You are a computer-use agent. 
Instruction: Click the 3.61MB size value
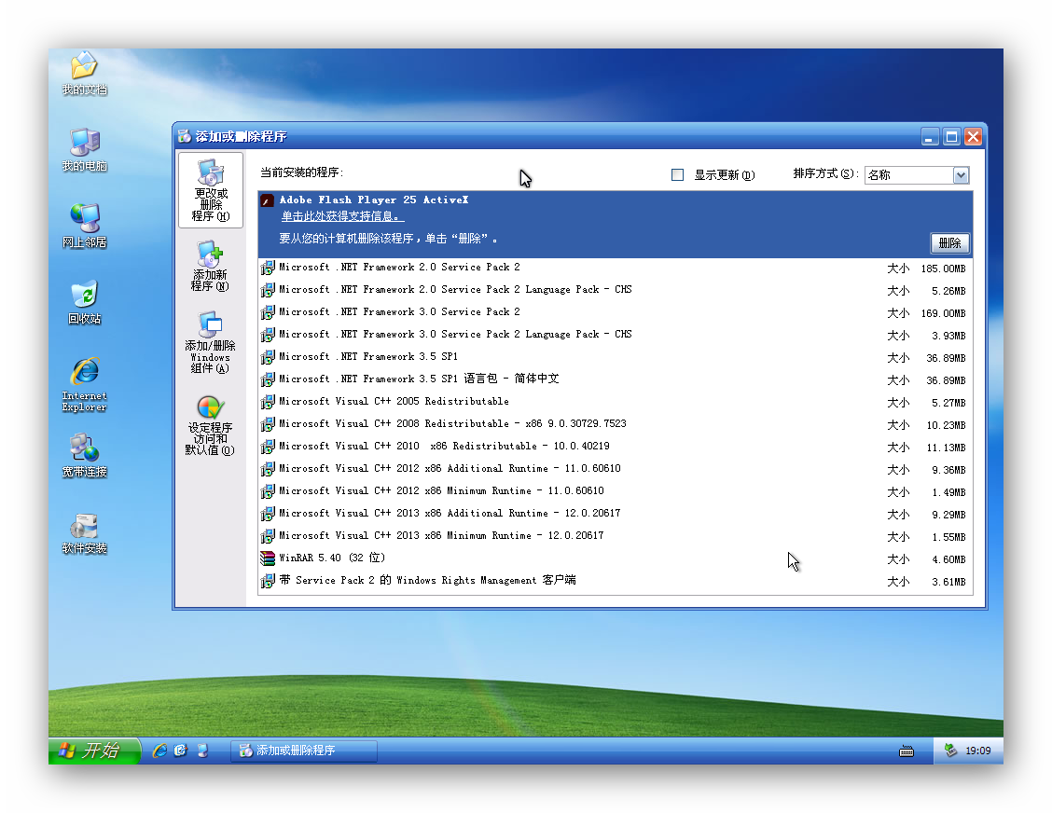(948, 583)
